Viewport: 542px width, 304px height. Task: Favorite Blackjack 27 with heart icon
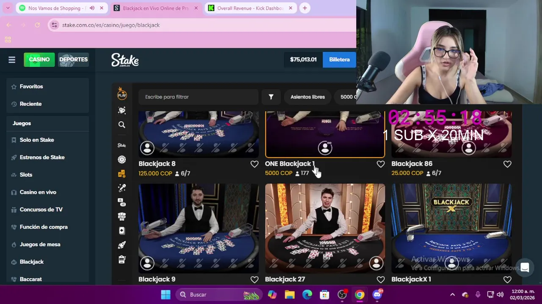click(x=381, y=280)
